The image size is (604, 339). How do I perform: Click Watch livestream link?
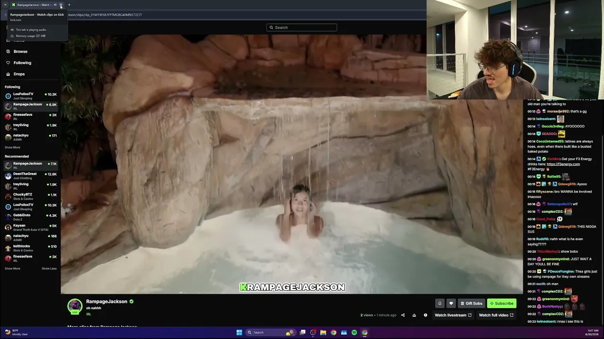coord(453,315)
